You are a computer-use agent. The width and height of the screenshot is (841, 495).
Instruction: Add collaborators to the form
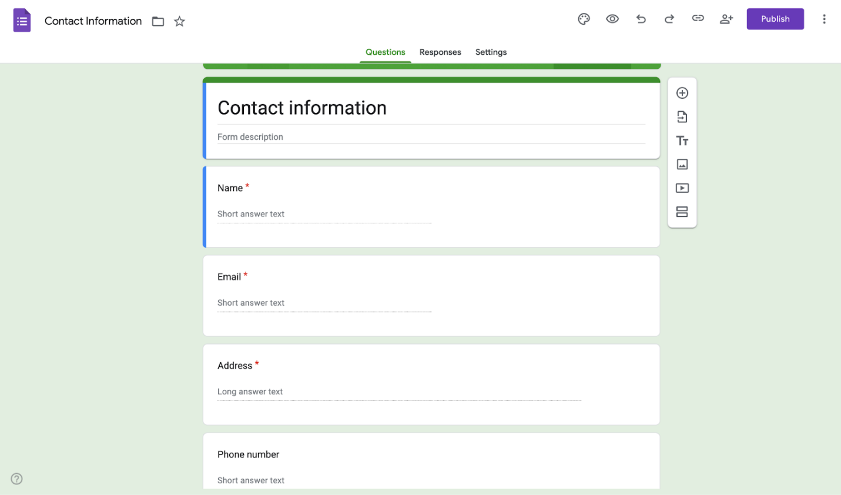[x=726, y=19]
